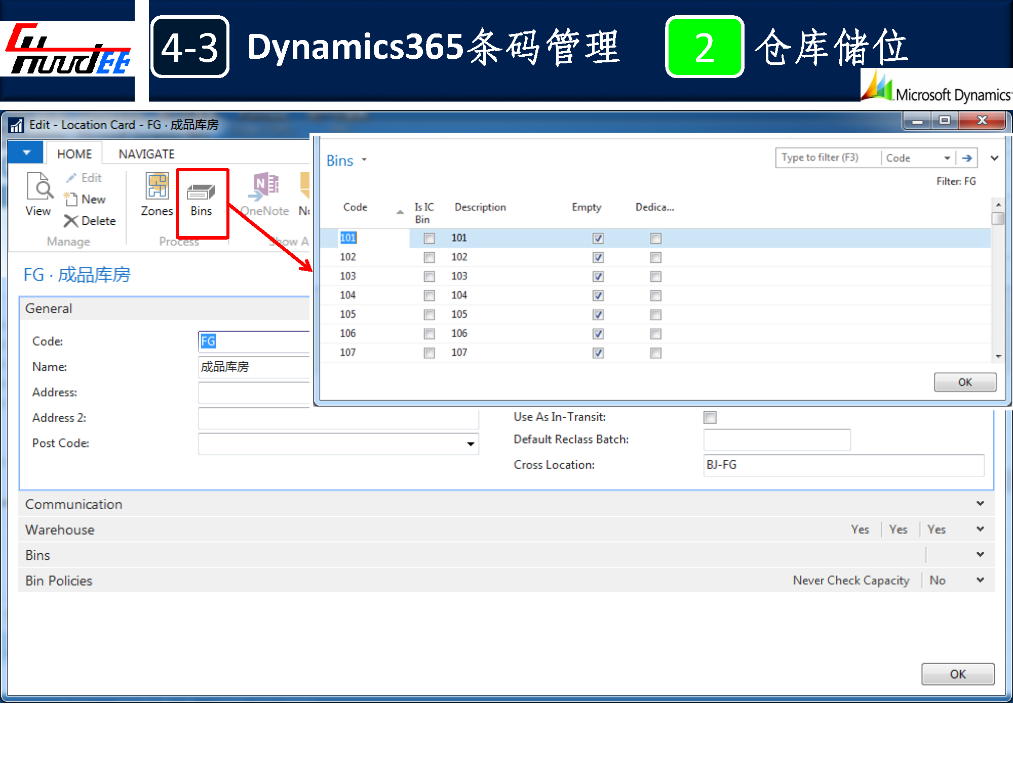Viewport: 1013px width, 764px height.
Task: Click the Bins ribbon icon
Action: click(x=201, y=193)
